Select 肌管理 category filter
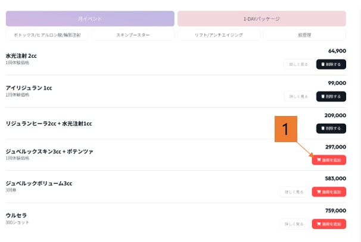Screen dimensions: 361x242 pos(304,35)
